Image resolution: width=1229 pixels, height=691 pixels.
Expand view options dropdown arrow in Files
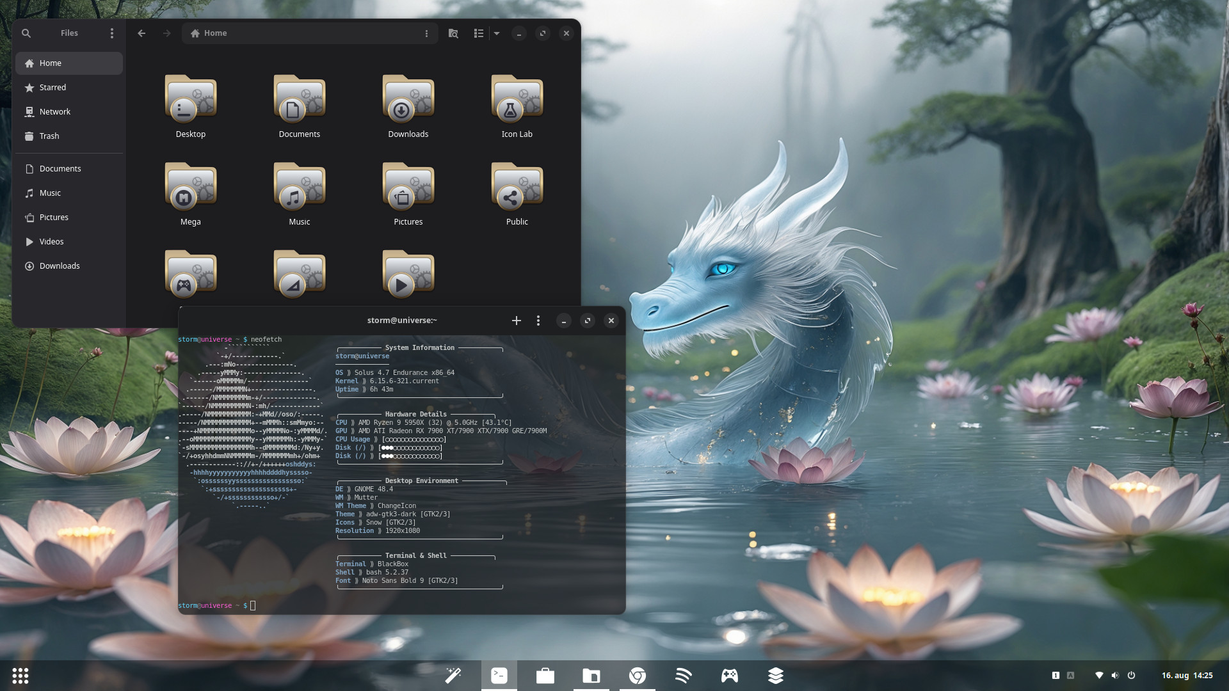coord(497,33)
